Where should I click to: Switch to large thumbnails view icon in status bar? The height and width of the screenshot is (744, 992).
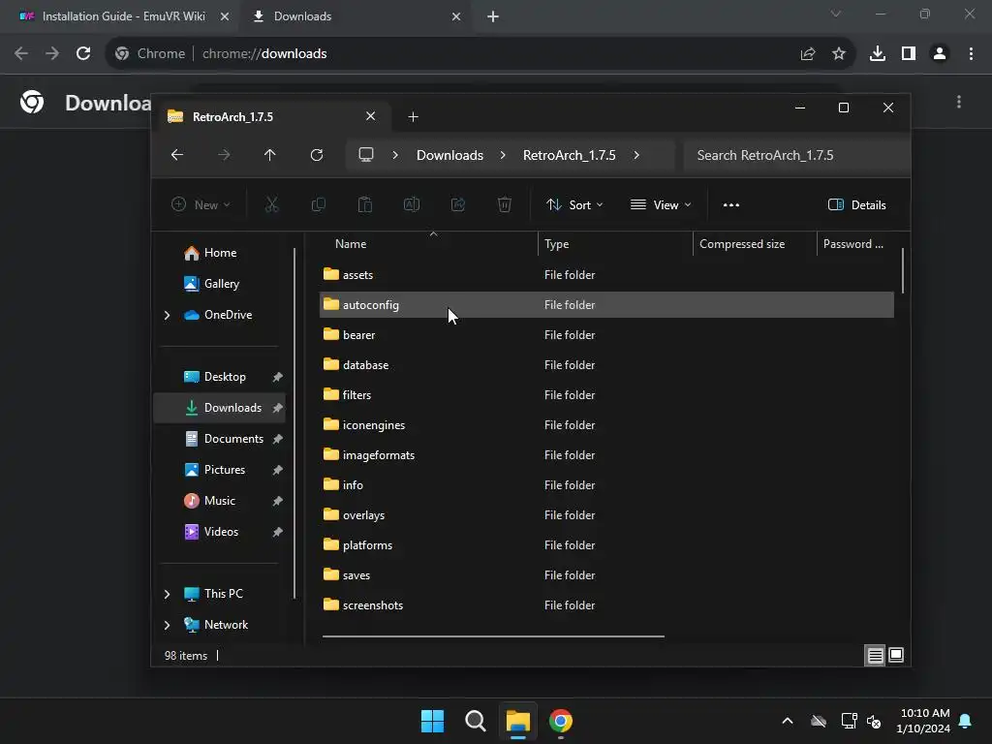[896, 656]
